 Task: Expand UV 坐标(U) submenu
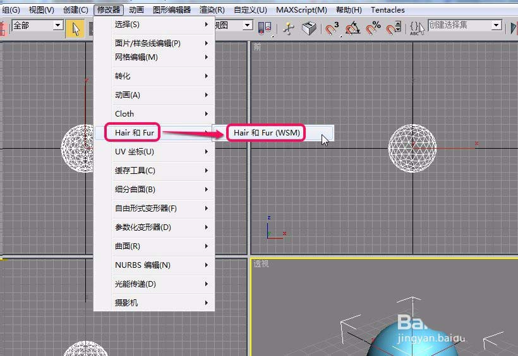tap(154, 152)
